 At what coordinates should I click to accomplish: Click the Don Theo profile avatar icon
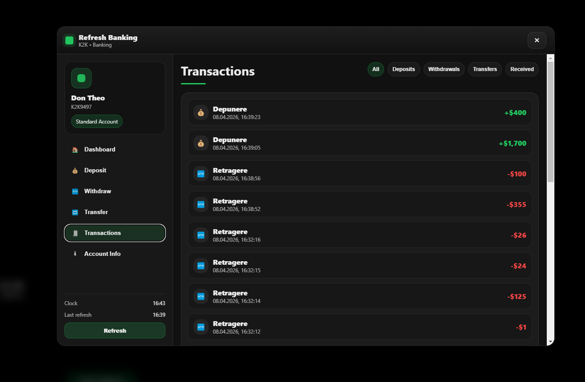81,78
